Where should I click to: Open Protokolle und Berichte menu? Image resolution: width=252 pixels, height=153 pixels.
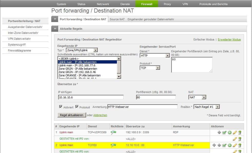[214, 4]
